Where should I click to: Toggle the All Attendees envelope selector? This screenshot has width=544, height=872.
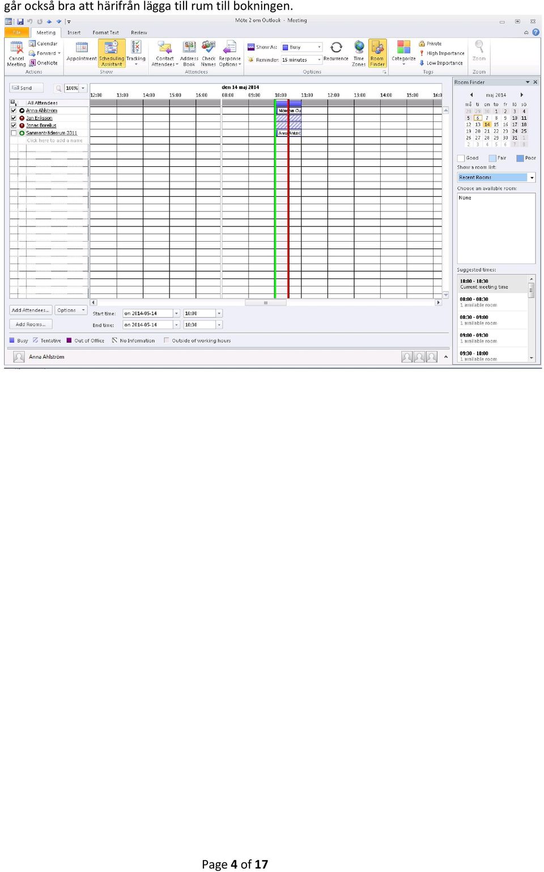tap(13, 103)
